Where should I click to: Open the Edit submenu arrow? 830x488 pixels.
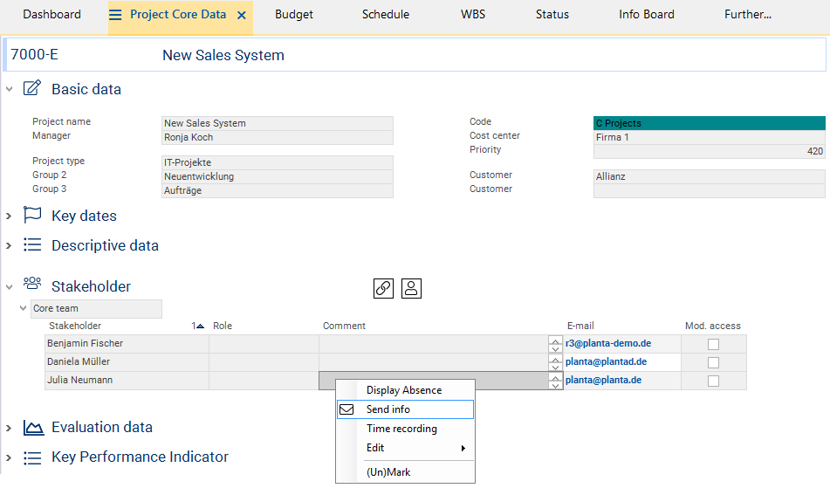tap(463, 449)
